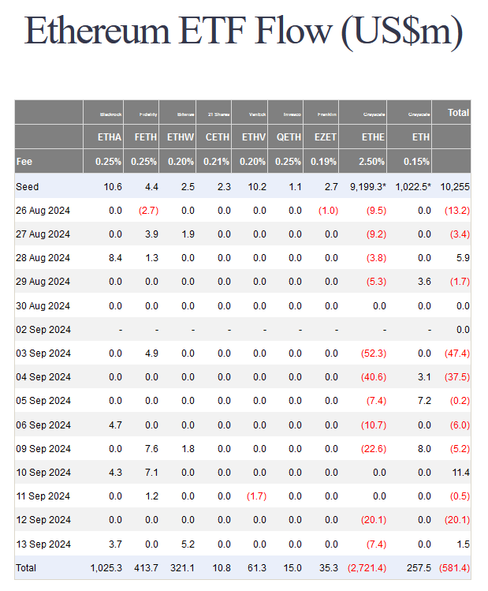Select the 1,025.3 ETHA total cell
Screen dimensions: 488x591
(x=106, y=568)
